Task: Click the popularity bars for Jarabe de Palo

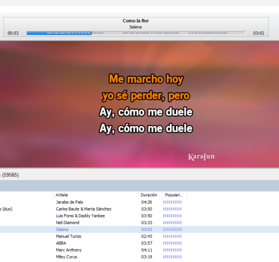Action: 172,202
